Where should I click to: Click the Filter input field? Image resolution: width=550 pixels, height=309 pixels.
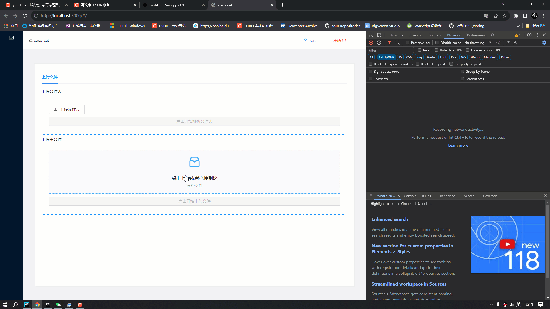click(x=391, y=50)
